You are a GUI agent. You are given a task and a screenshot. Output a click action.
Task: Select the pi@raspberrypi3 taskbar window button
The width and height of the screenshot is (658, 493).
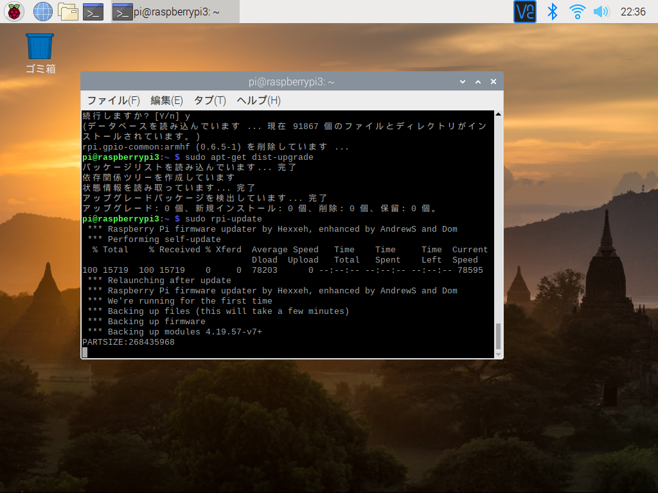[175, 12]
